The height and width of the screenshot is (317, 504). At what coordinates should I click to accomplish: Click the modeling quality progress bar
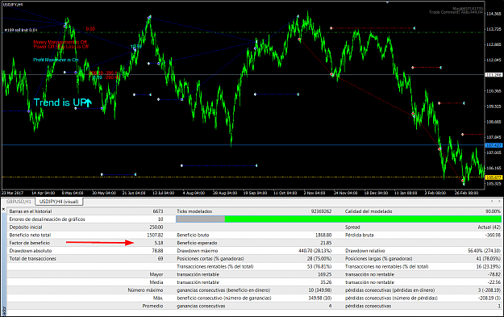click(x=339, y=219)
